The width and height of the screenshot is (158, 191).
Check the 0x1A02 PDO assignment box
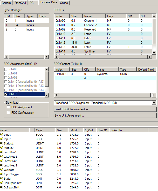click(x=6, y=78)
